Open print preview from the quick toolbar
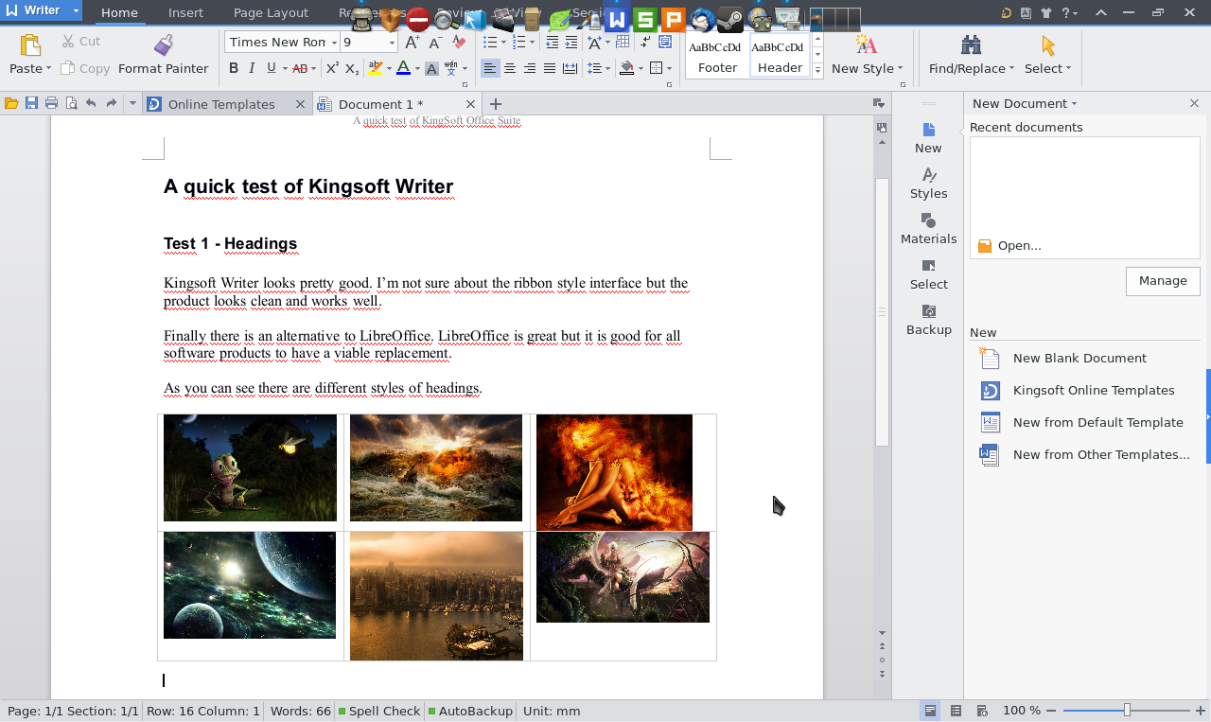1211x722 pixels. [71, 104]
